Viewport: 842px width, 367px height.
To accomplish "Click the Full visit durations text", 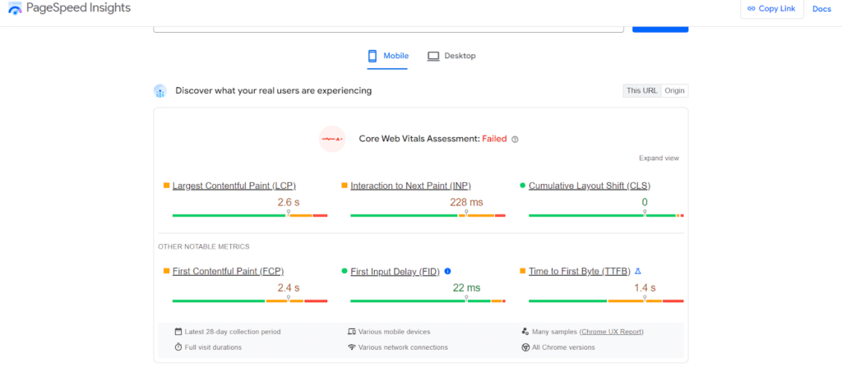I will pyautogui.click(x=213, y=347).
